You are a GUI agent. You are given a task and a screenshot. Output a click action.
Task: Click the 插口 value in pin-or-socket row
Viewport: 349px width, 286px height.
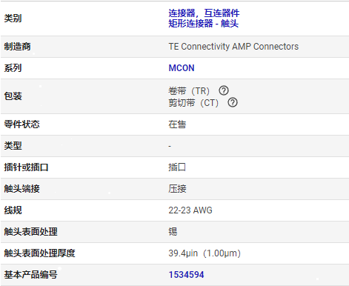pyautogui.click(x=177, y=167)
